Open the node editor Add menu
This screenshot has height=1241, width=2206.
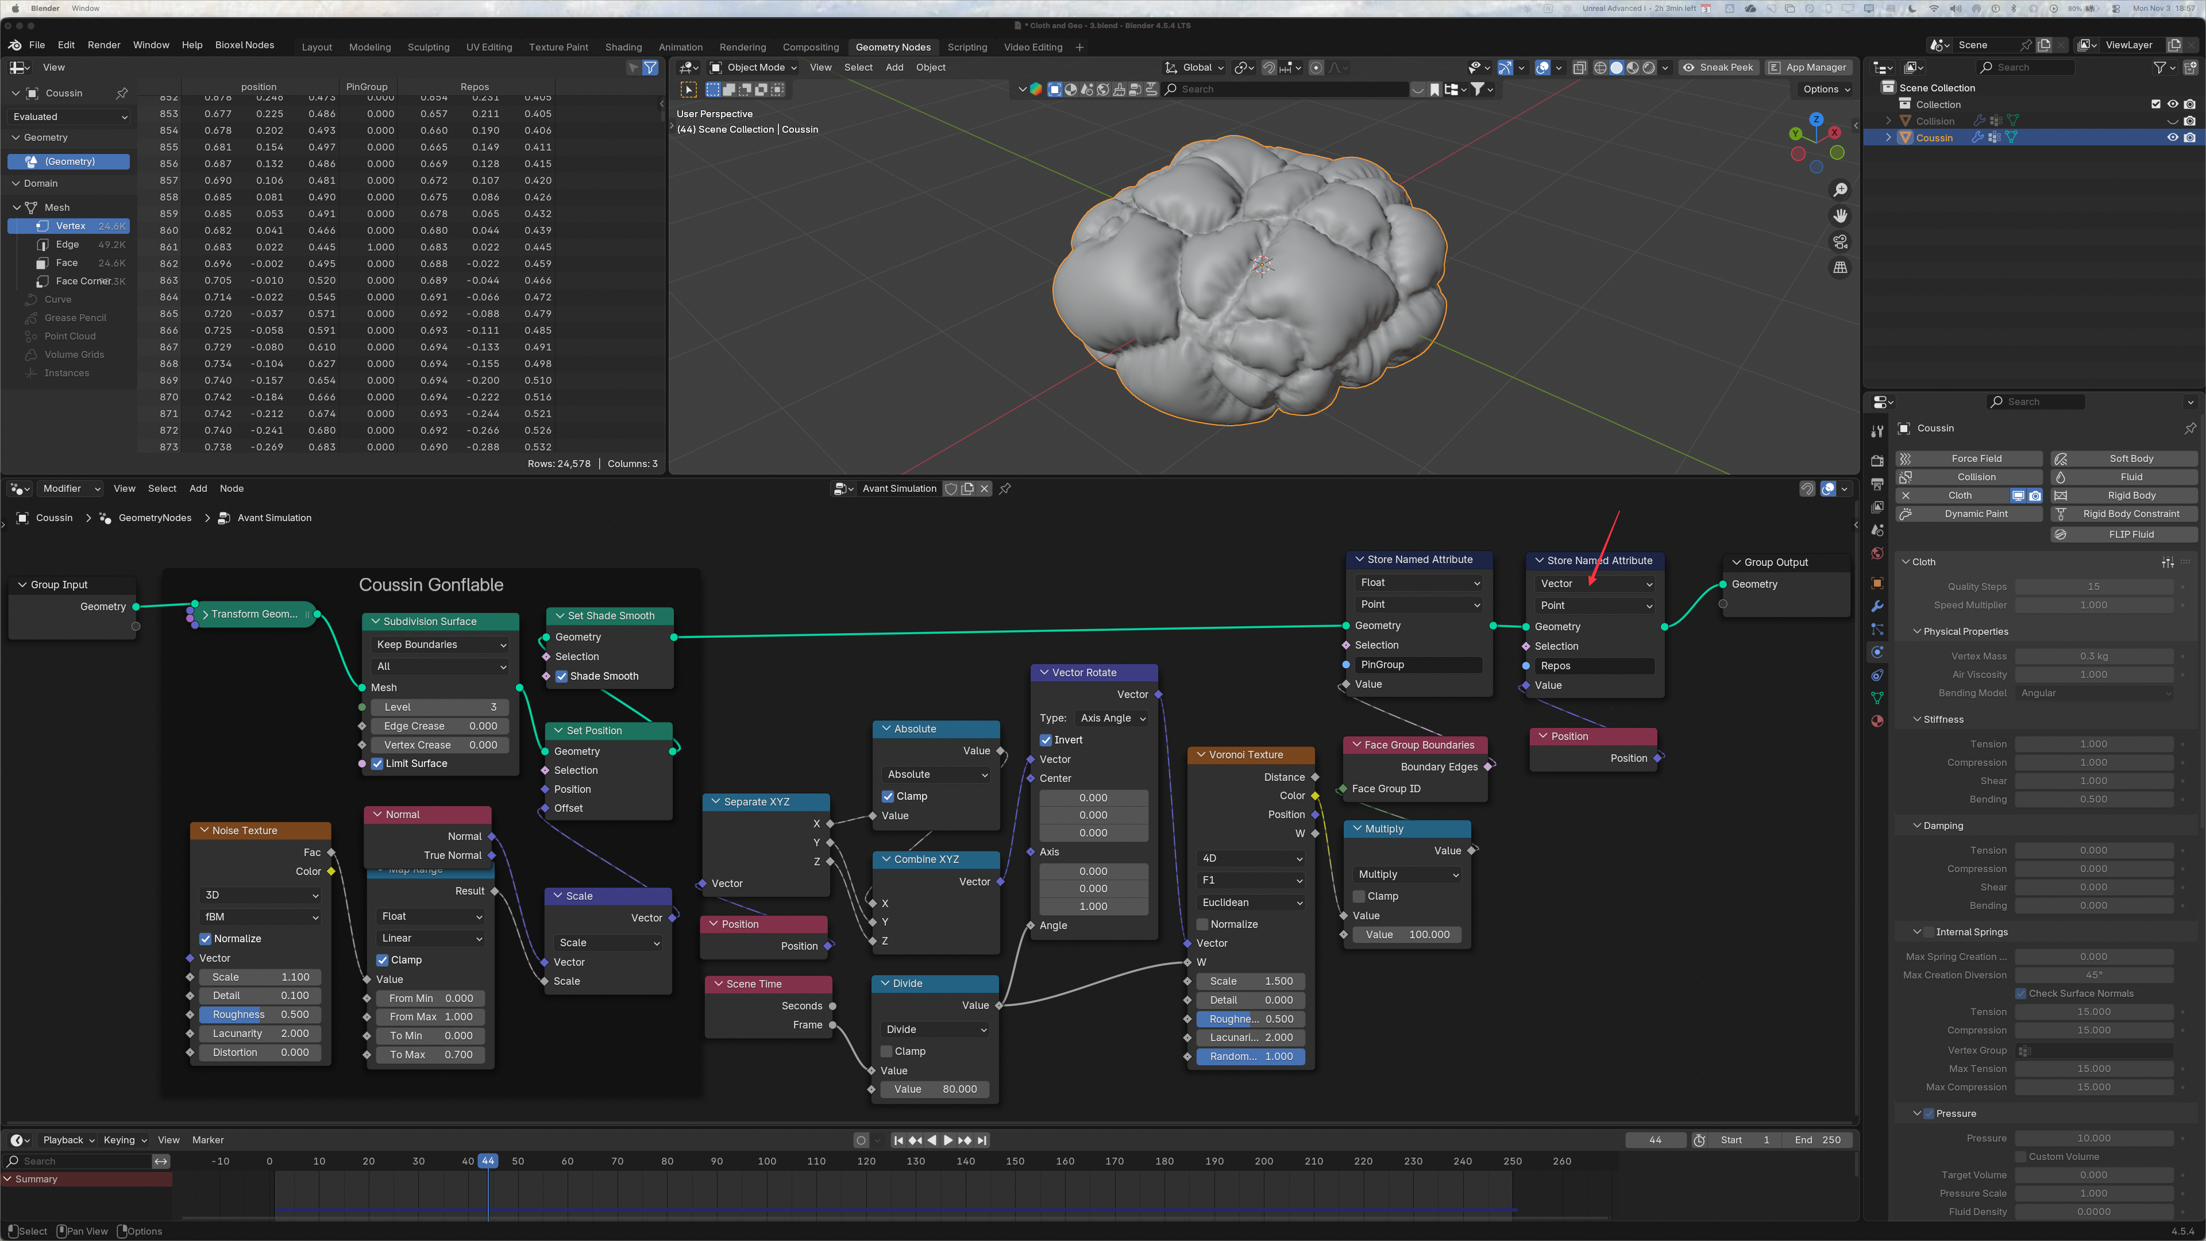pos(198,489)
